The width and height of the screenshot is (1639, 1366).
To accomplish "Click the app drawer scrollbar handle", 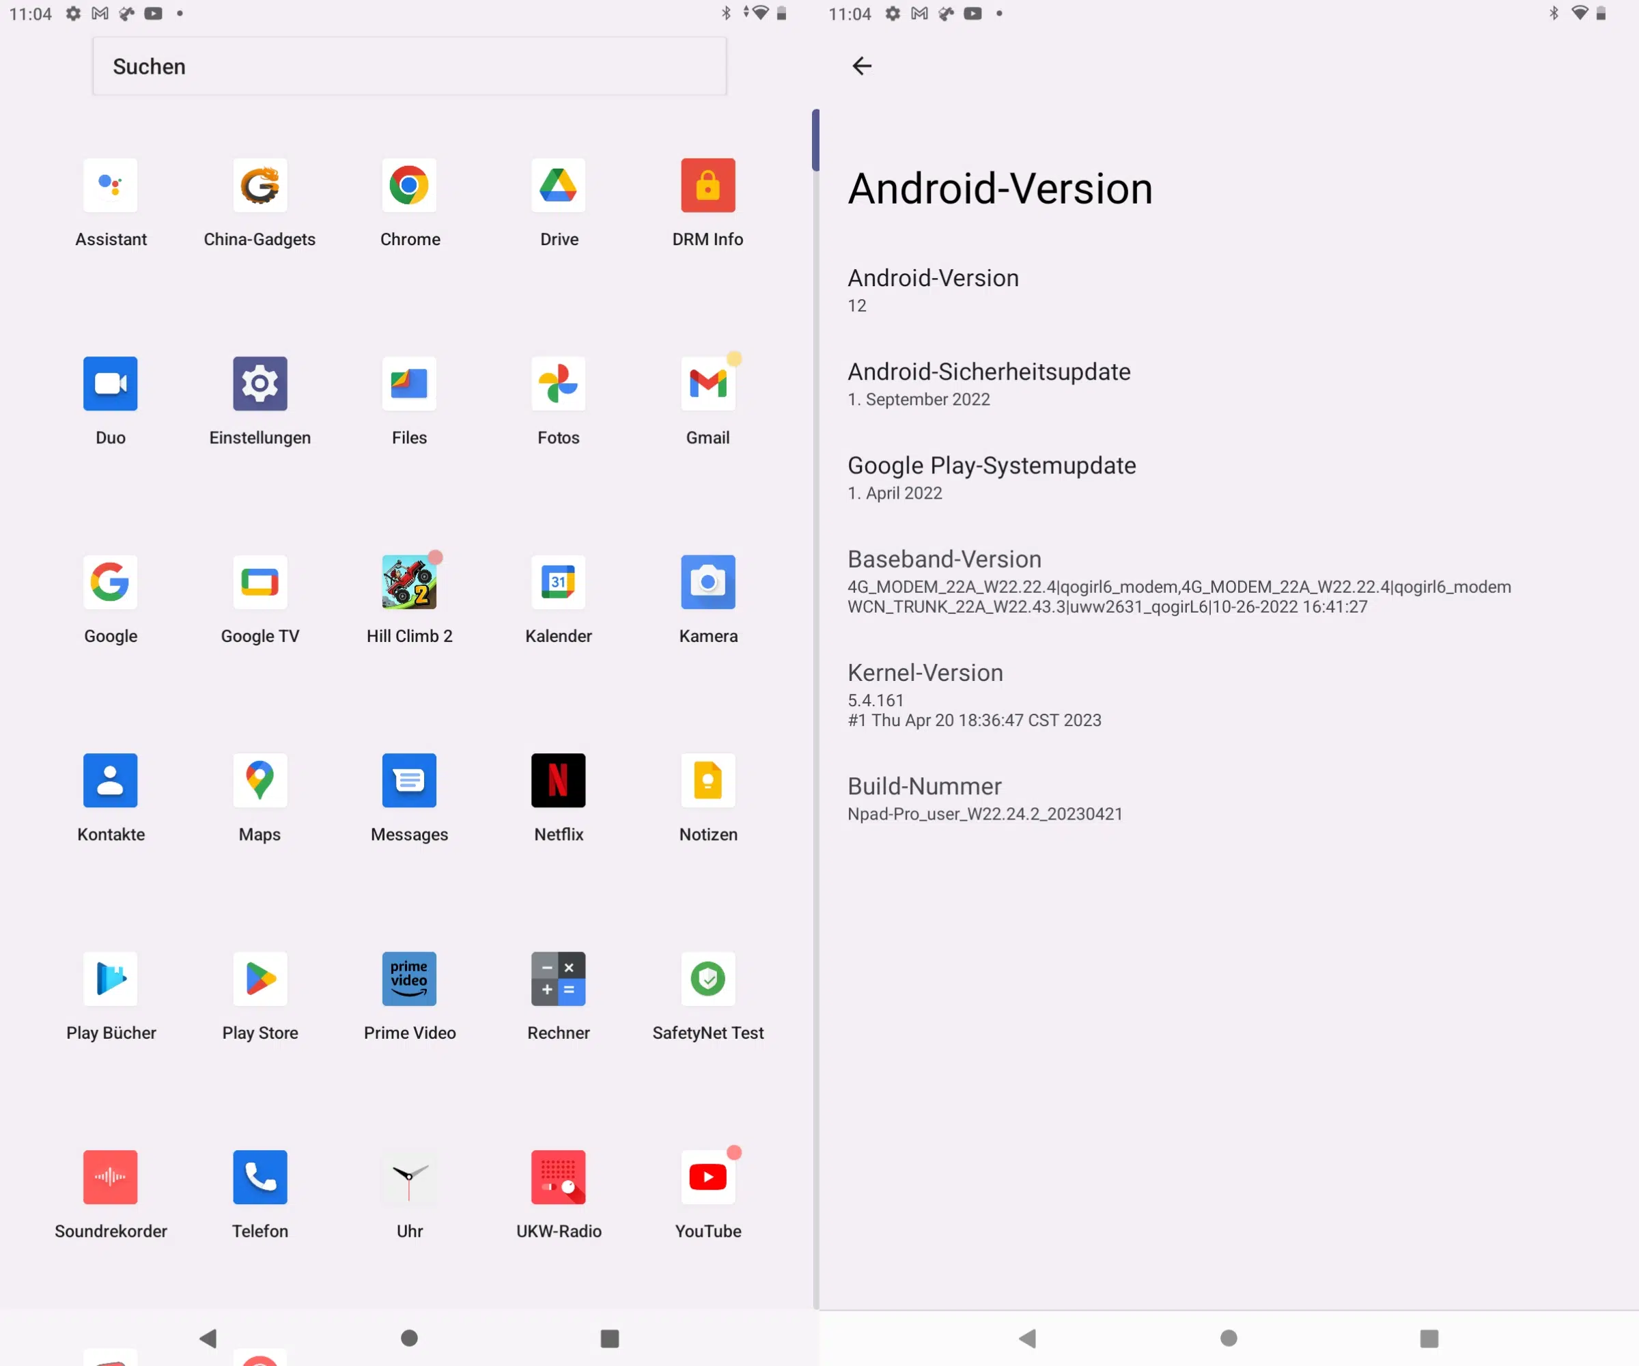I will pos(815,141).
